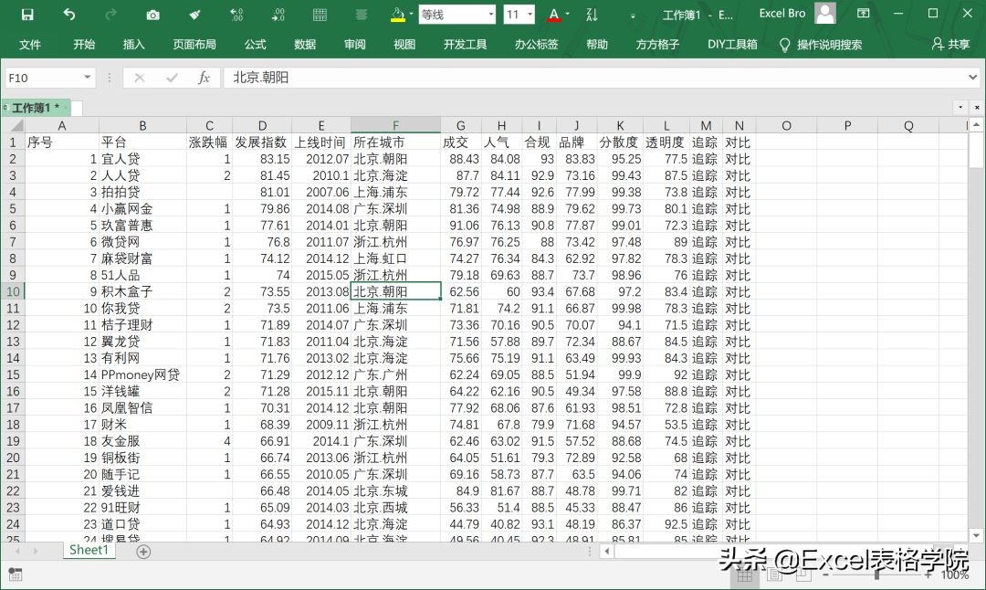Viewport: 986px width, 590px height.
Task: Click the lightbulb tell-me search icon
Action: pyautogui.click(x=784, y=45)
